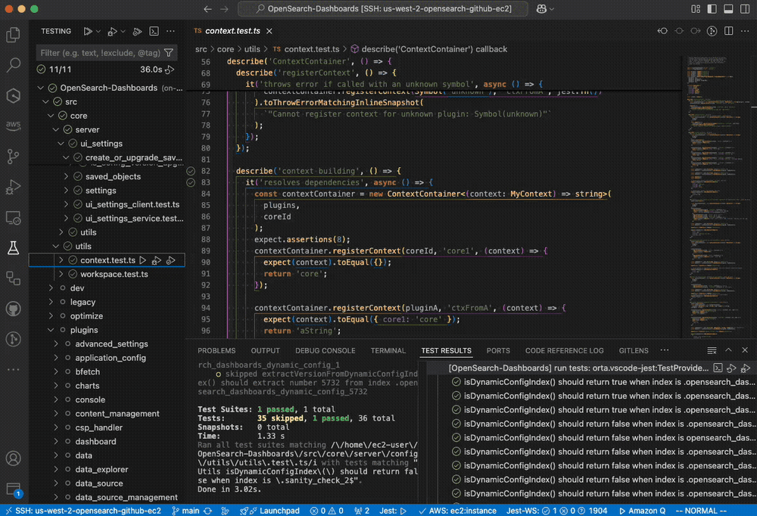Switch to the DEBUG CONSOLE tab
The height and width of the screenshot is (516, 757).
[x=325, y=350]
